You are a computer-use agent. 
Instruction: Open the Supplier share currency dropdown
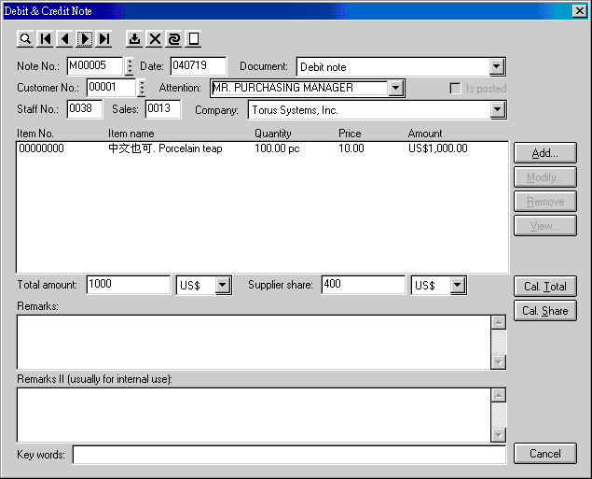[457, 285]
